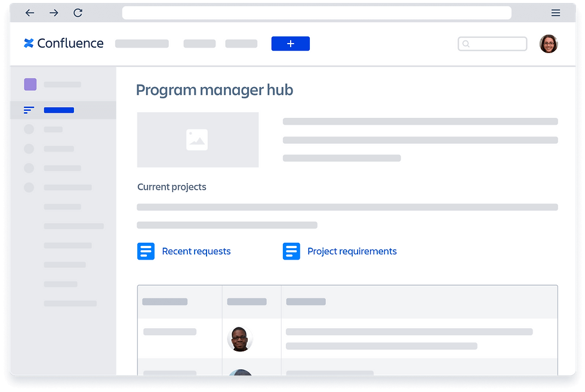Reload the page with refresh icon
The height and width of the screenshot is (392, 585).
coord(78,13)
